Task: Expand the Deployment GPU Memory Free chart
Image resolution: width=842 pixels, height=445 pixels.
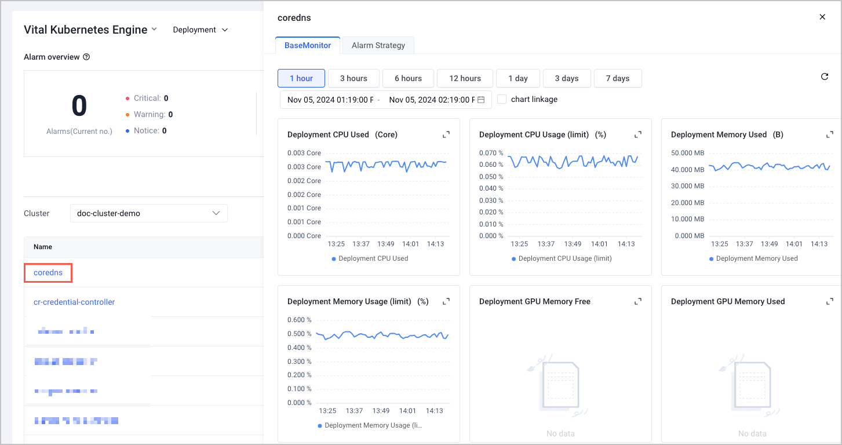Action: [638, 301]
